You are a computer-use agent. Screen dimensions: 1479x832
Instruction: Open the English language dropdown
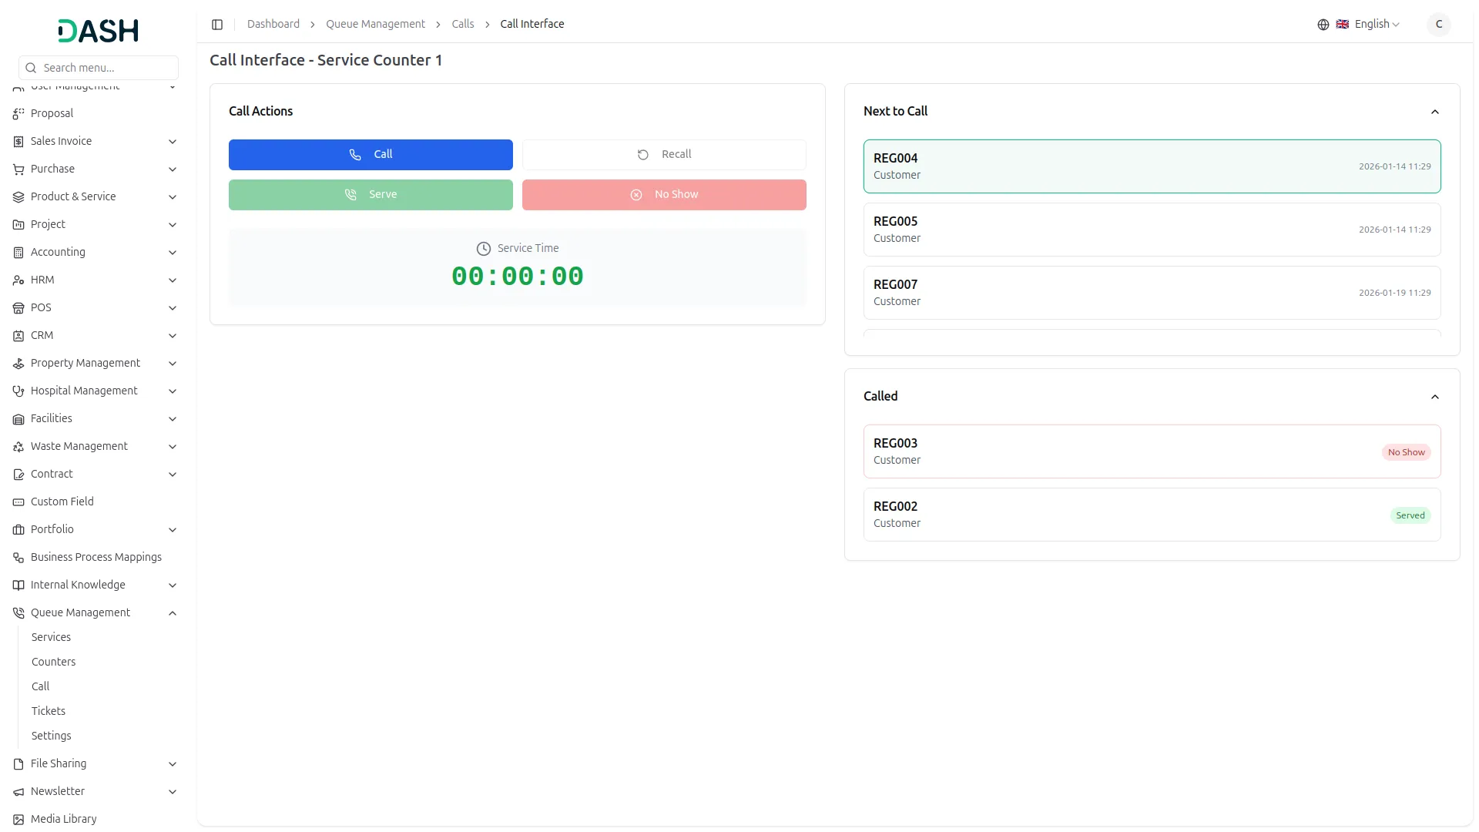tap(1369, 25)
